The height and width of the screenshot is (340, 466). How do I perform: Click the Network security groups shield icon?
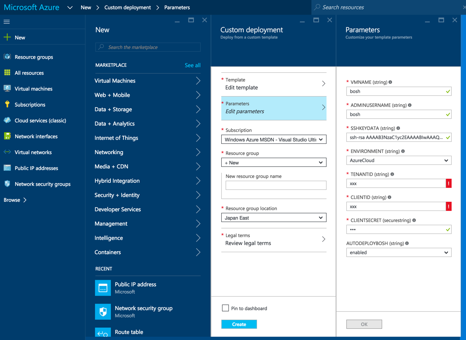(x=7, y=184)
